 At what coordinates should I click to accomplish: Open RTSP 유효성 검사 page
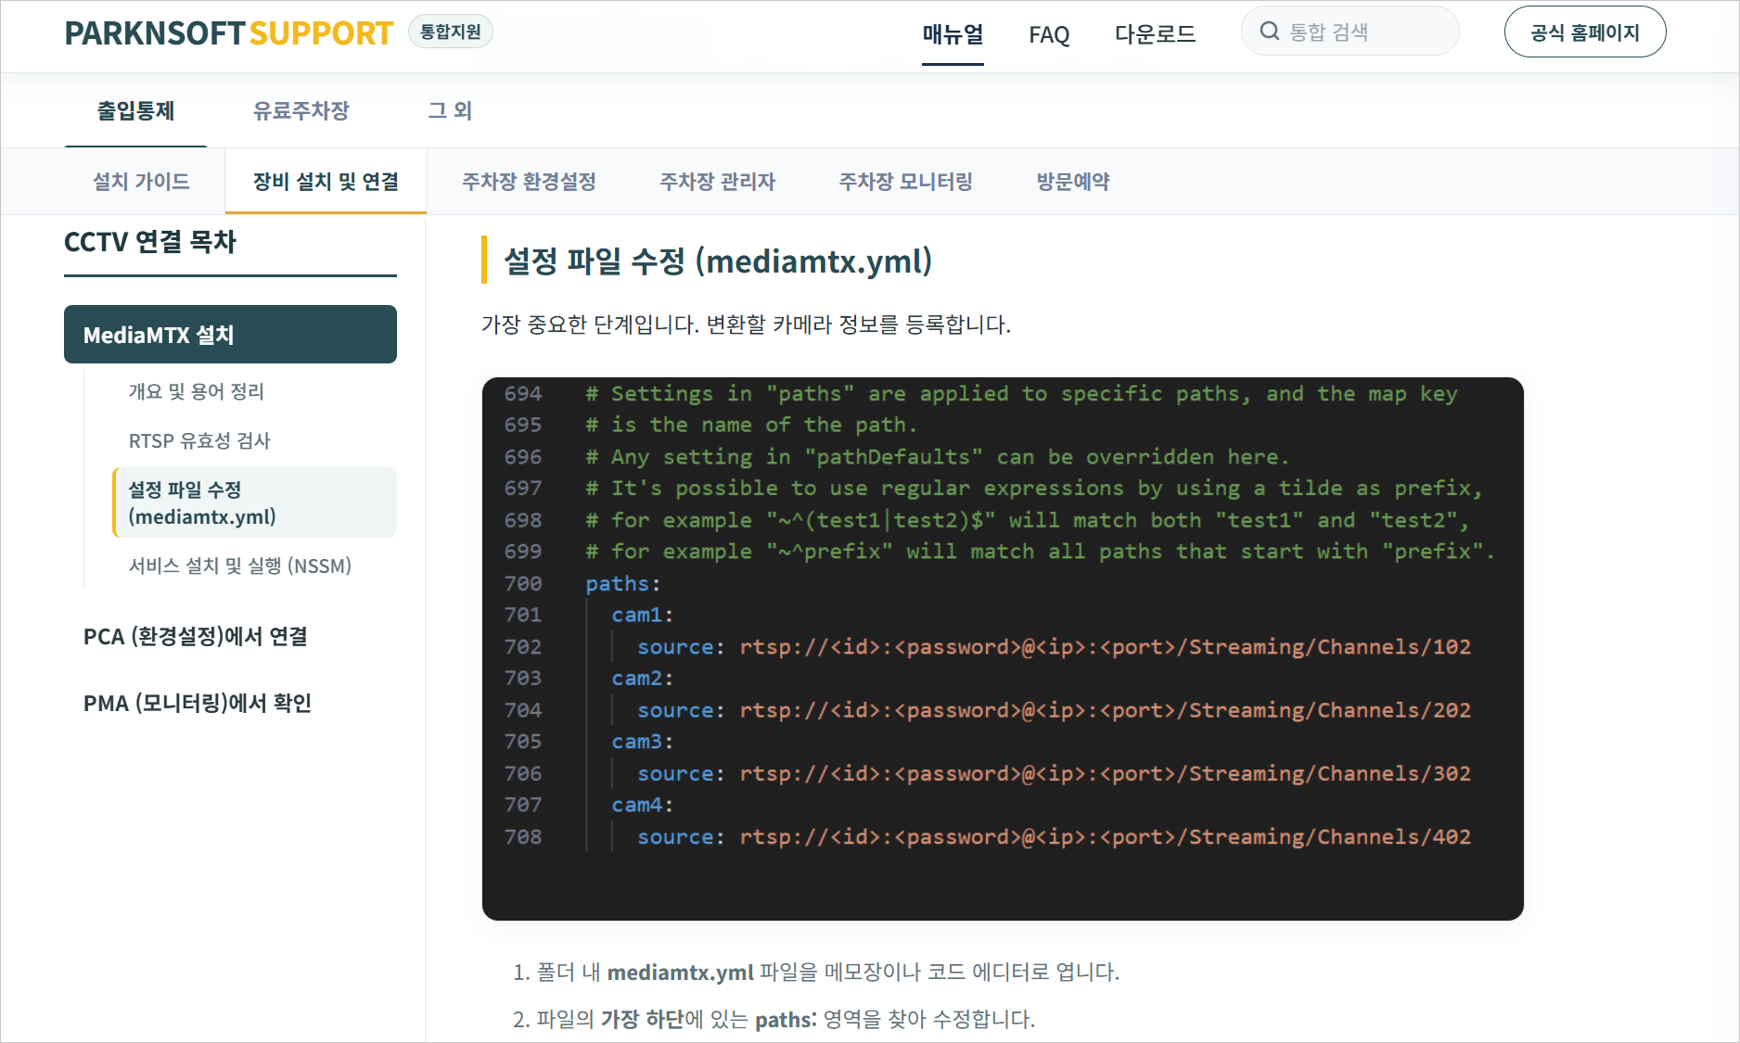click(x=199, y=441)
